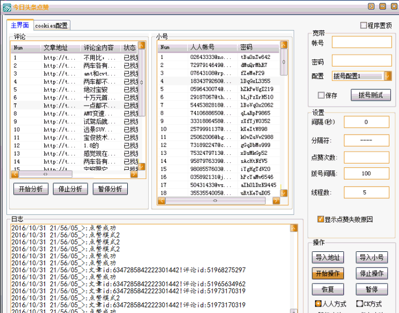Click 拨号测试 button

371,95
